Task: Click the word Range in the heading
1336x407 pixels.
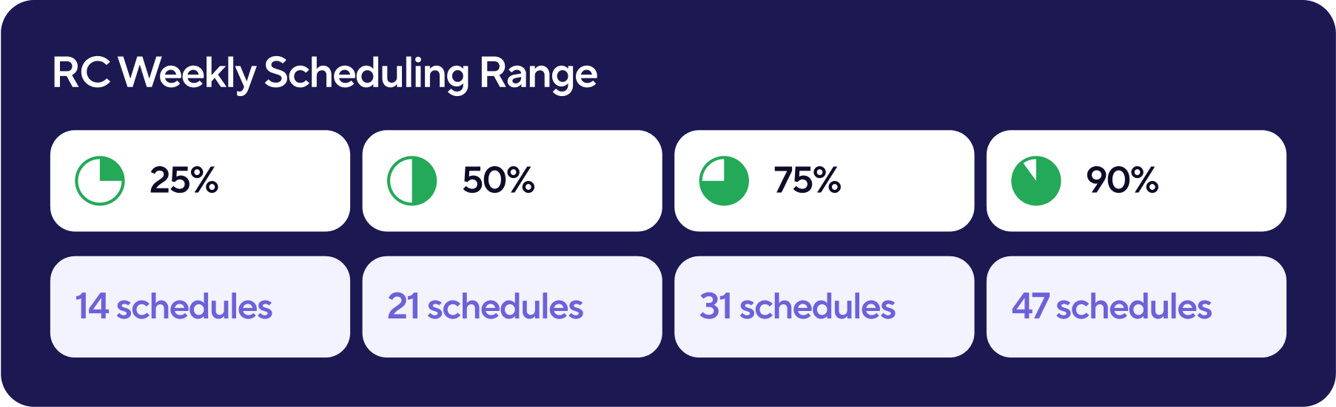Action: pos(538,74)
